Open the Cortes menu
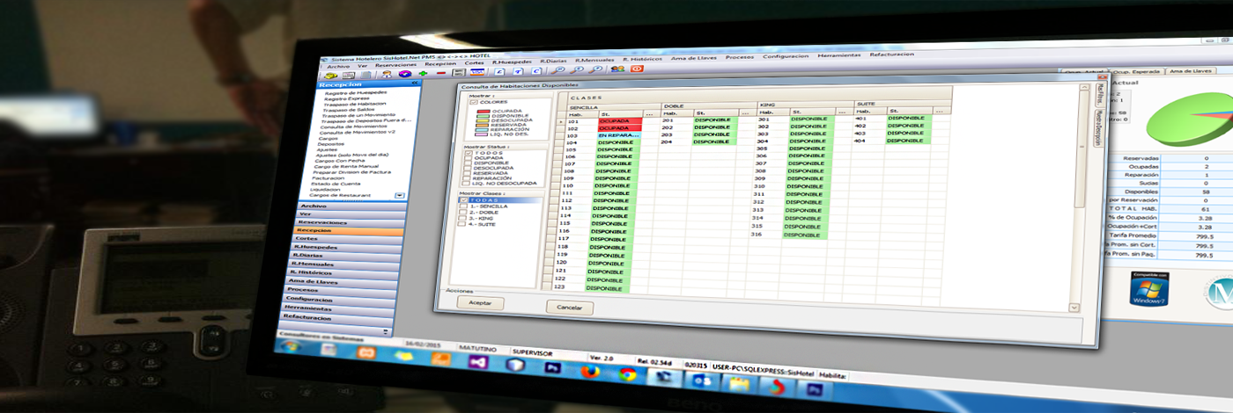The width and height of the screenshot is (1233, 413). tap(475, 63)
